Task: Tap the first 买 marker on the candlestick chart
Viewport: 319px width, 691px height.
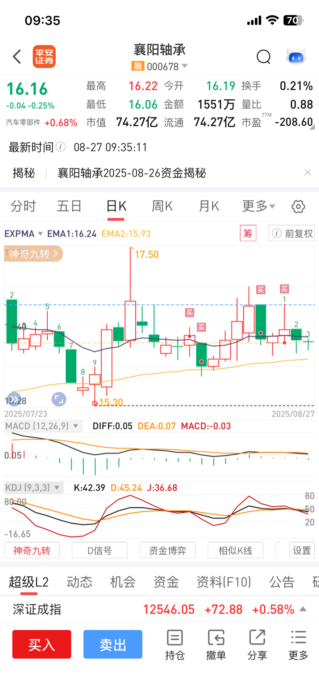Action: 190,312
